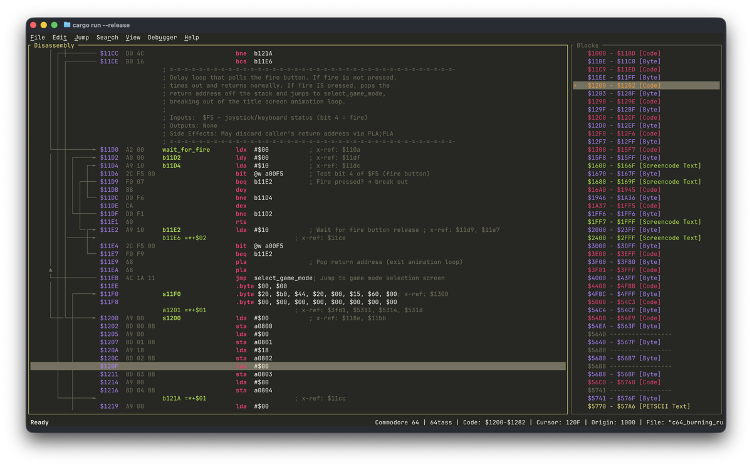Screen dimensions: 752x467
Task: Select the rts line at $11E1
Action: [x=298, y=222]
